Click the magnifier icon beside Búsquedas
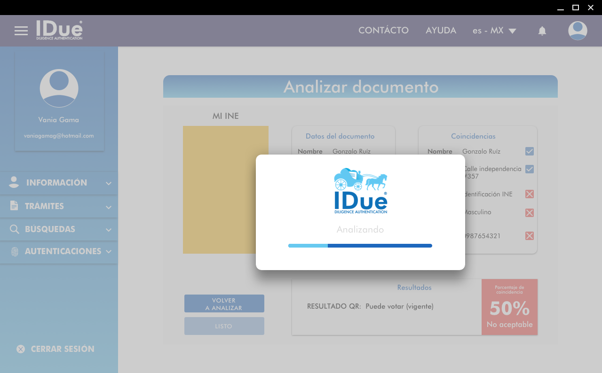 (x=15, y=229)
